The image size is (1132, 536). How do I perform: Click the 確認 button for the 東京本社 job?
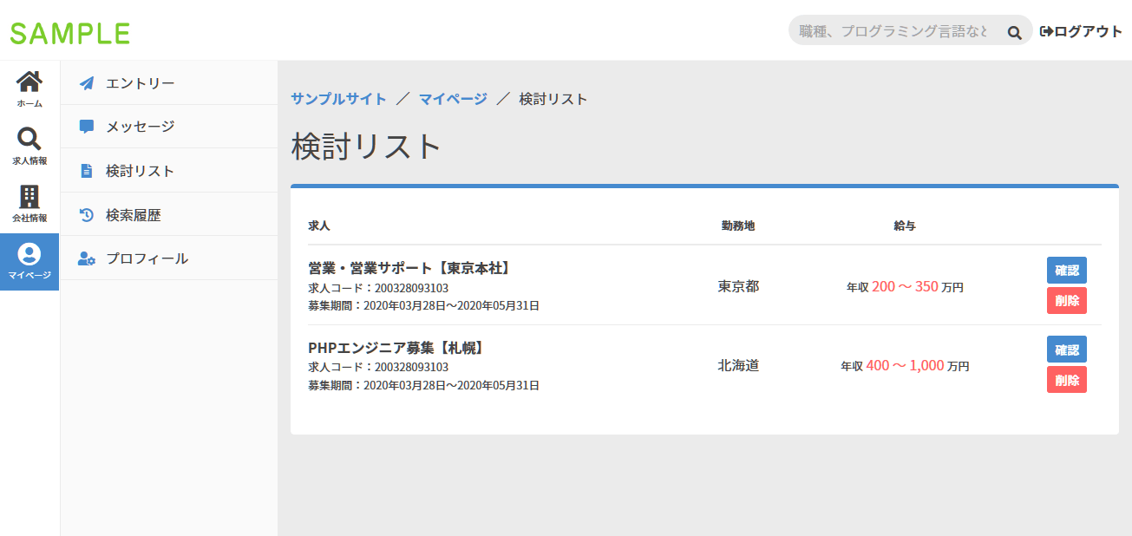pyautogui.click(x=1066, y=271)
